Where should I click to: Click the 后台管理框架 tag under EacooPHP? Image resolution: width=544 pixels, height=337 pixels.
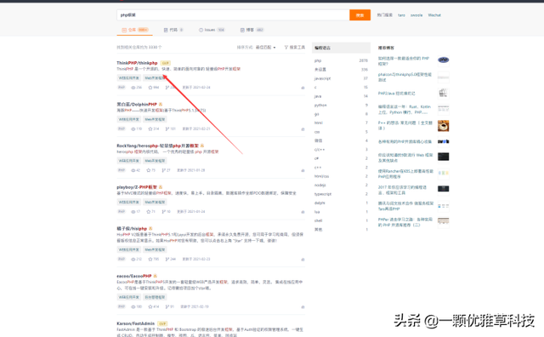pyautogui.click(x=155, y=297)
